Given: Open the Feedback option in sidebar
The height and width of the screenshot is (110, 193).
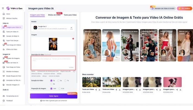Looking at the screenshot, I should click(9, 101).
